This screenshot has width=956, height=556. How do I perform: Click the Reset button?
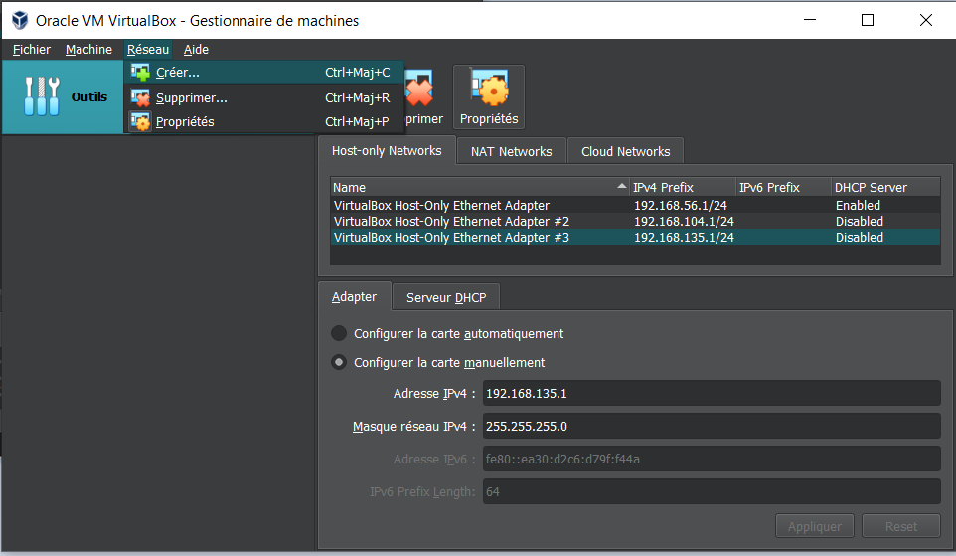pyautogui.click(x=901, y=526)
